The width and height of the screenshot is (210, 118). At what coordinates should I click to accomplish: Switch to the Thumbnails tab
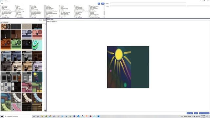click(x=6, y=23)
